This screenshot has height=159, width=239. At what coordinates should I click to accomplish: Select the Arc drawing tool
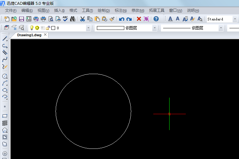[5, 83]
